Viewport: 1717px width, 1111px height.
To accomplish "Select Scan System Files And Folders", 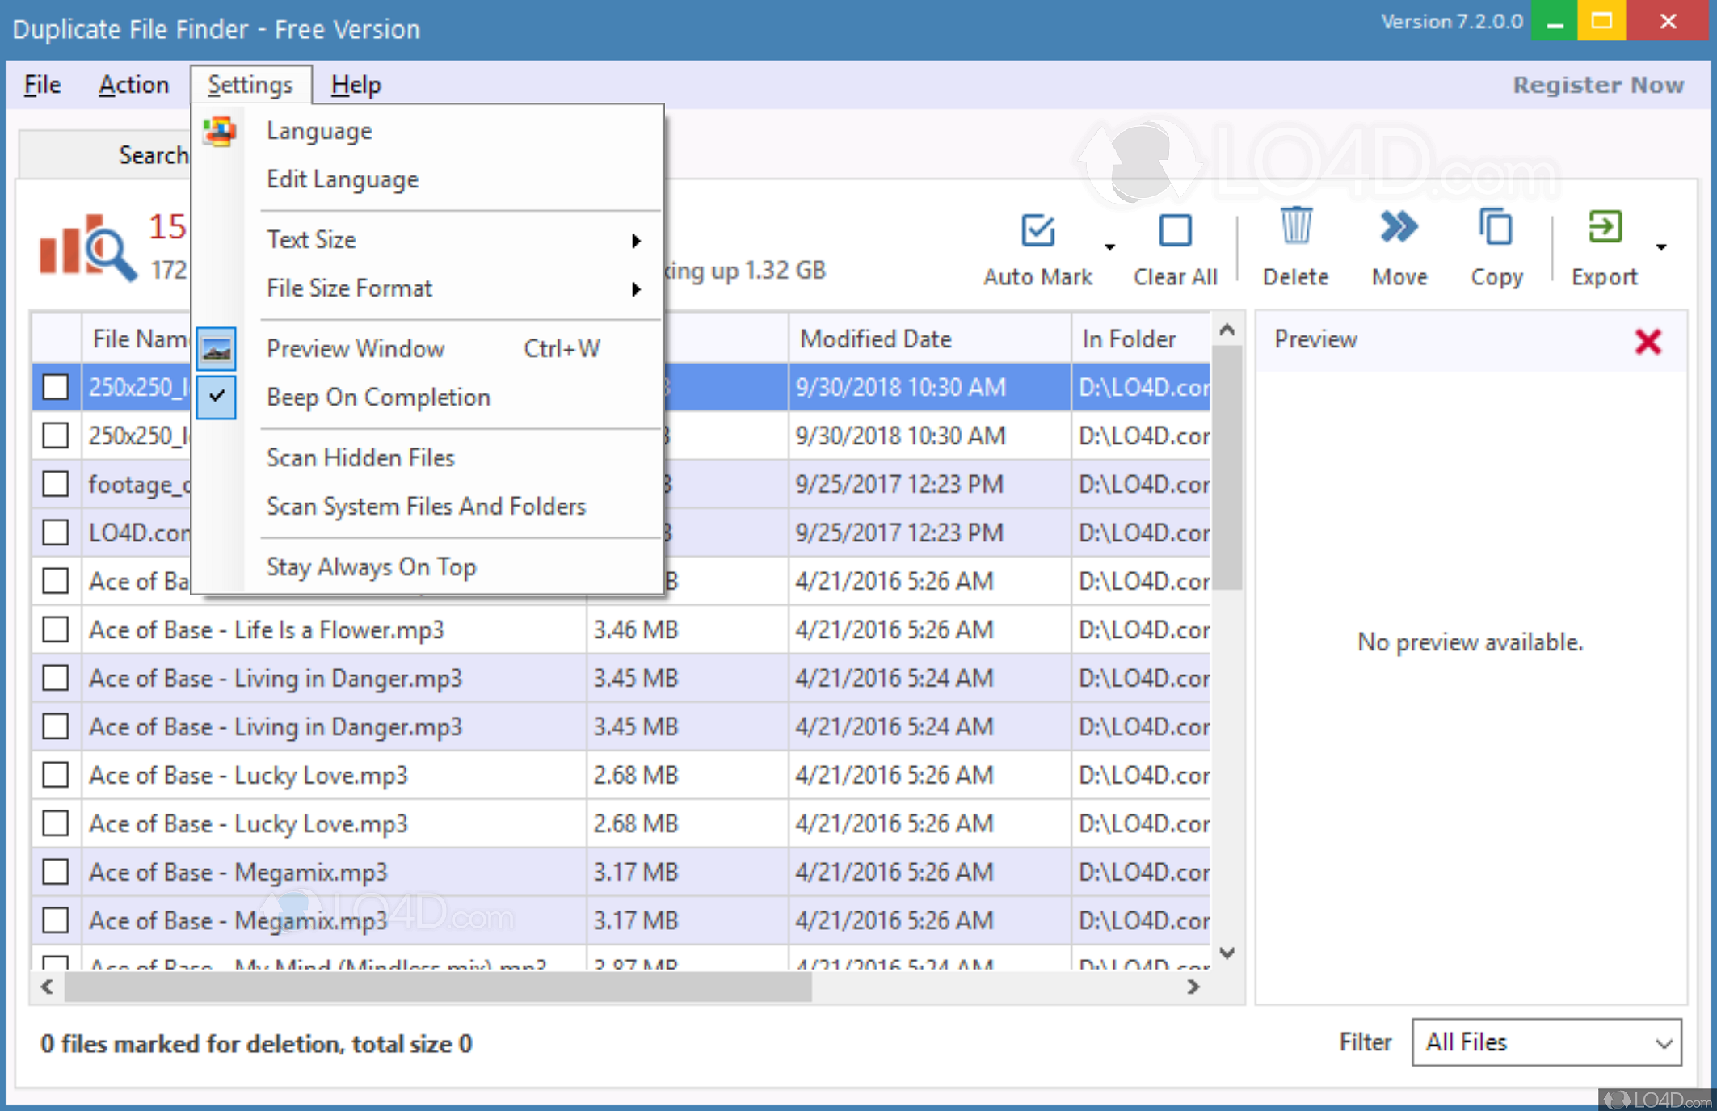I will 427,507.
